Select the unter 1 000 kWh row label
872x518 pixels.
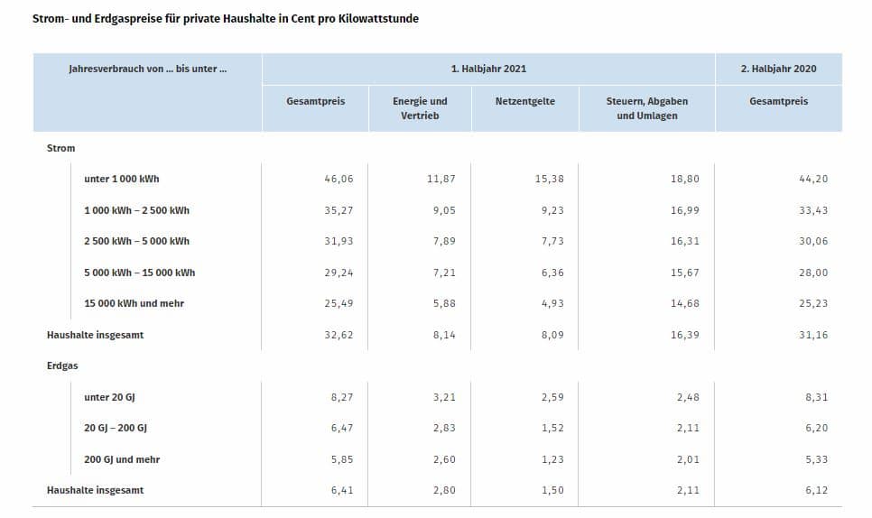(121, 179)
